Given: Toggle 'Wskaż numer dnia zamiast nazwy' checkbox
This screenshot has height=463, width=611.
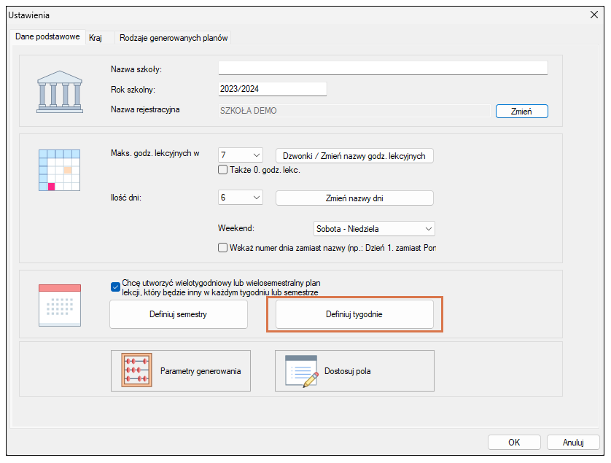Looking at the screenshot, I should coord(223,247).
